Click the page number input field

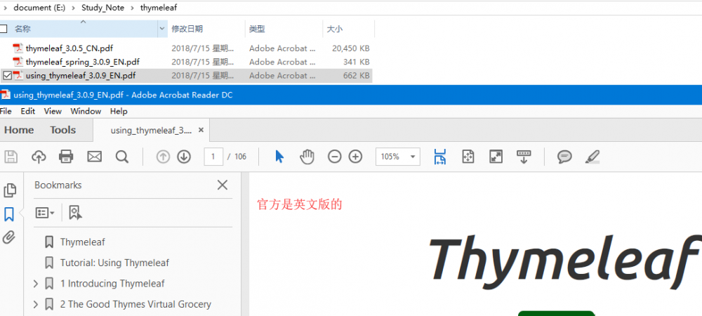point(213,157)
